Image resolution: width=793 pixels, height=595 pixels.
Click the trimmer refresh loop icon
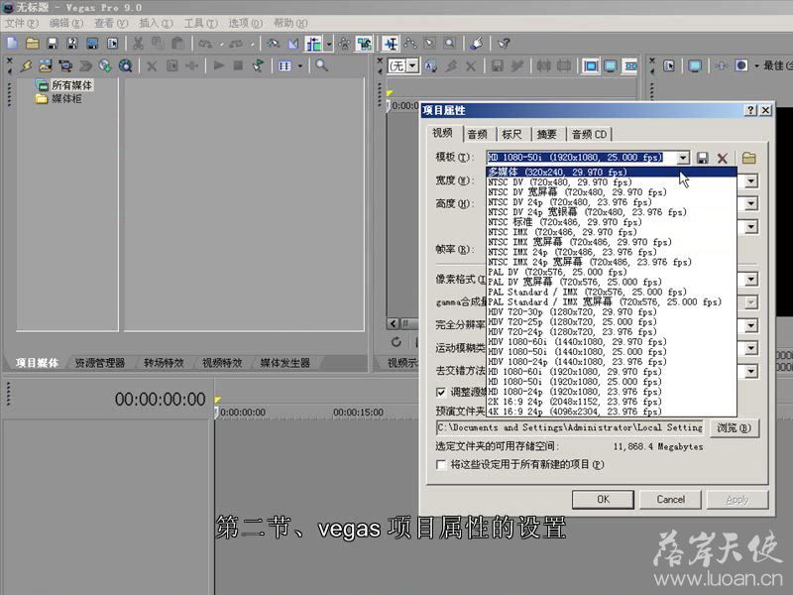pos(396,342)
